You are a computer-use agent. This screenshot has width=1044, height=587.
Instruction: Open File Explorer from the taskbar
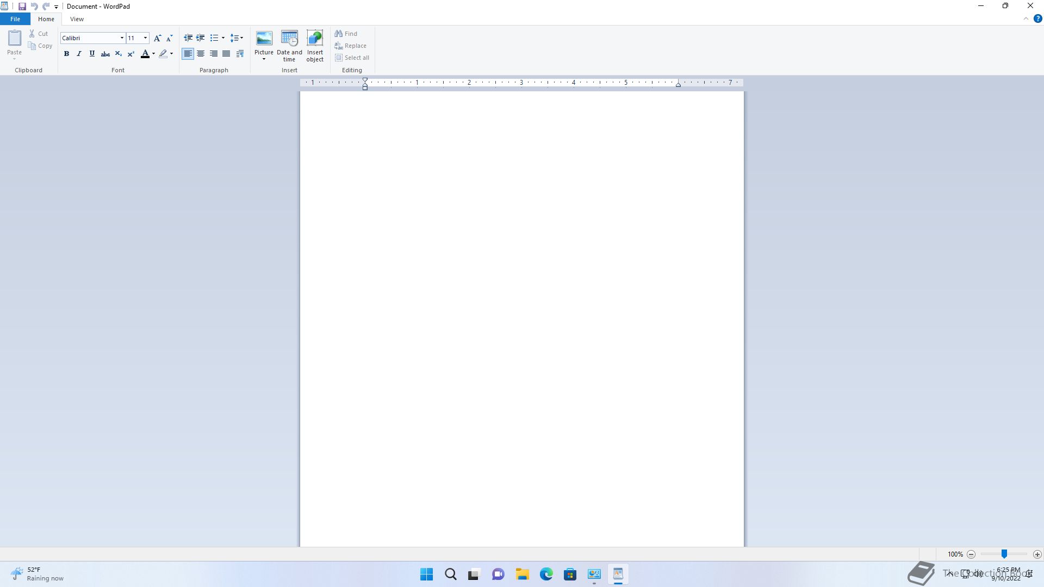point(523,574)
